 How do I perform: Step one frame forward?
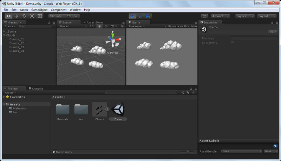click(148, 16)
